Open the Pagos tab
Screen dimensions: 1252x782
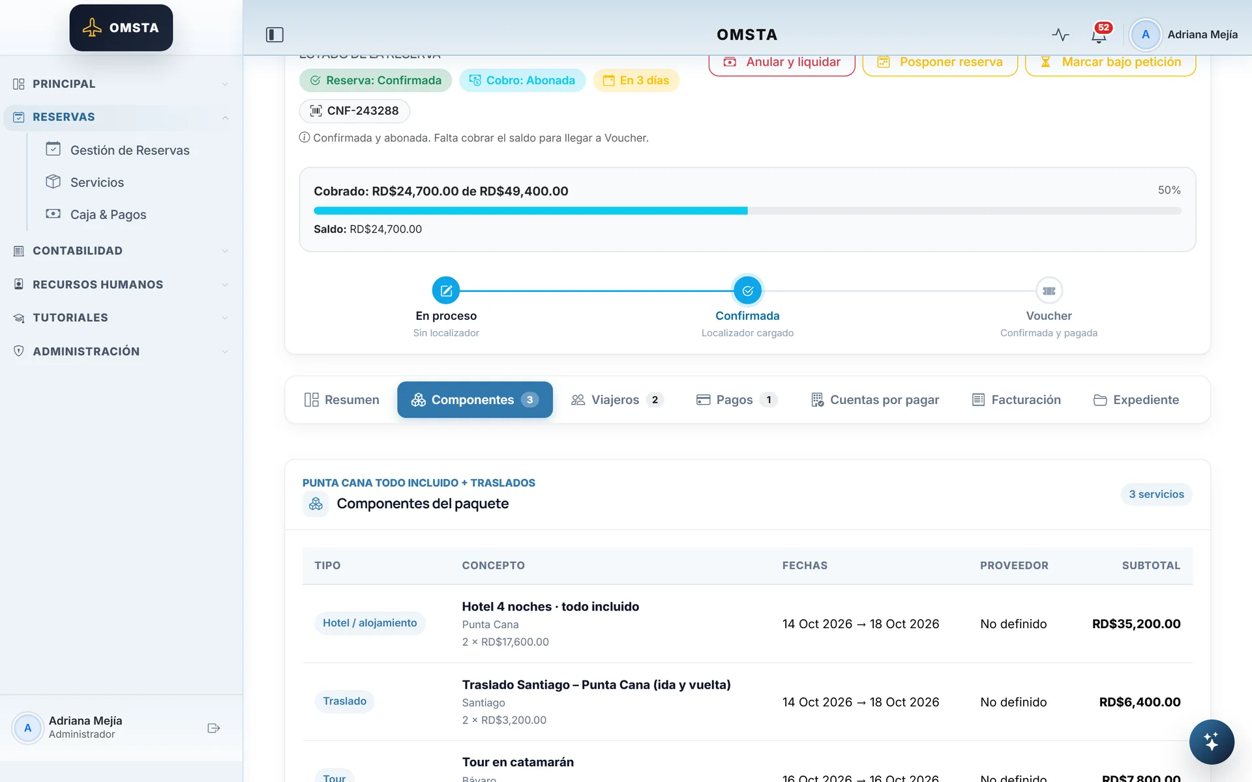pyautogui.click(x=737, y=399)
